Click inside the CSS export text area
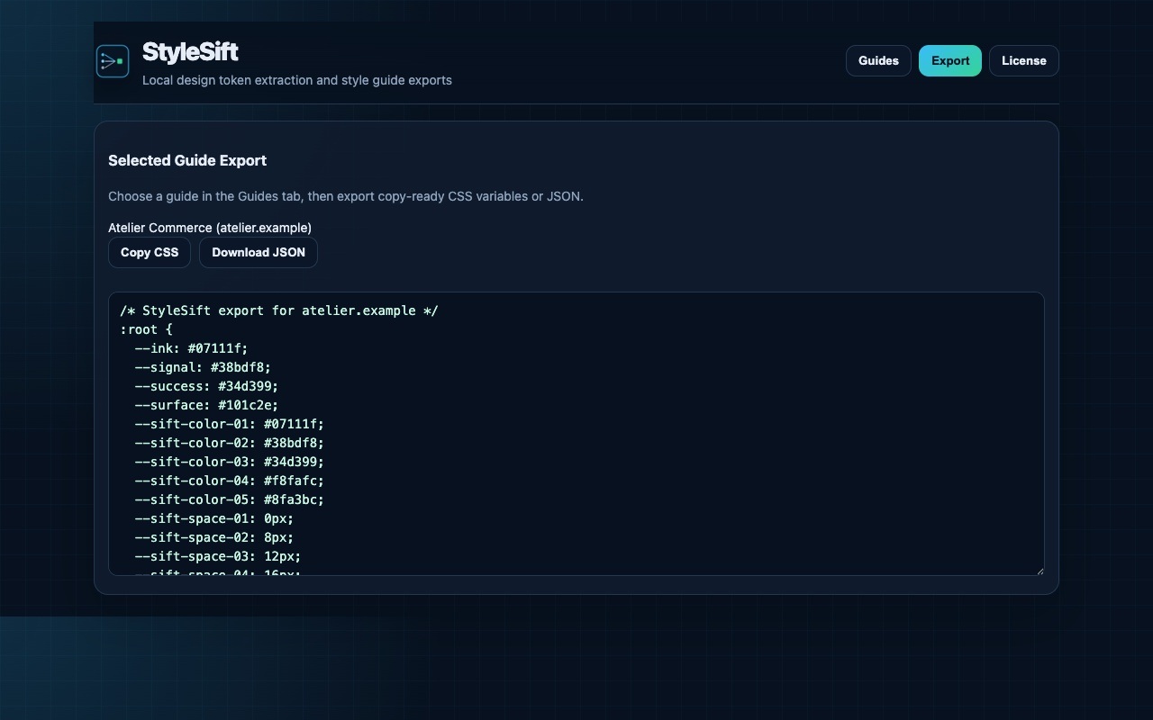This screenshot has width=1153, height=720. [576, 434]
